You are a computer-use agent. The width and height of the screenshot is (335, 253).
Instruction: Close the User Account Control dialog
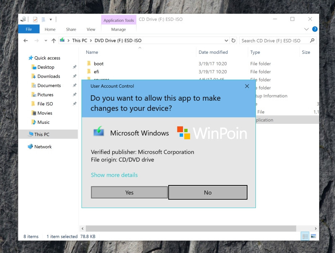tap(247, 86)
